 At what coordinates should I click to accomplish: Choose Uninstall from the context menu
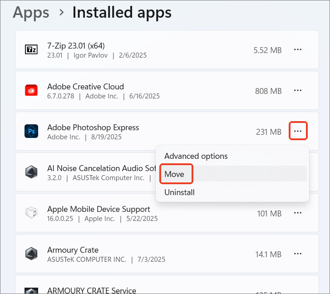pos(179,192)
